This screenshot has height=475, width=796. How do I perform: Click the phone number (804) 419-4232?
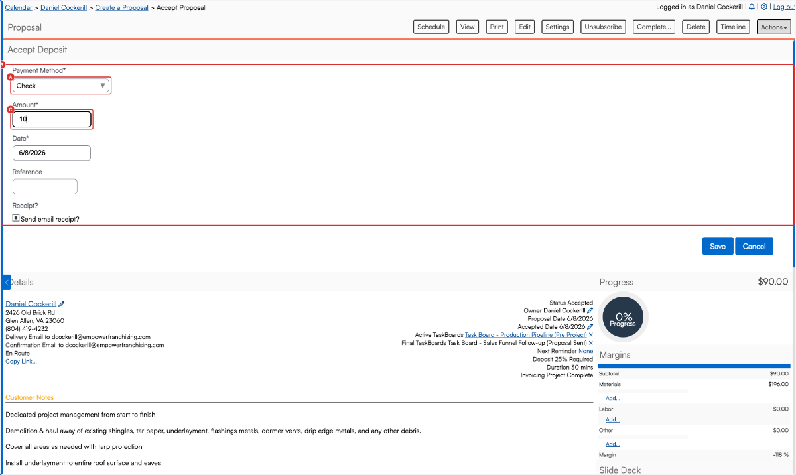[x=27, y=329]
